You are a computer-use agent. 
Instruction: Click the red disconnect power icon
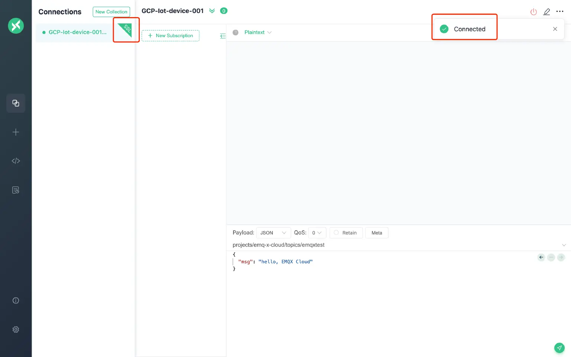click(533, 12)
